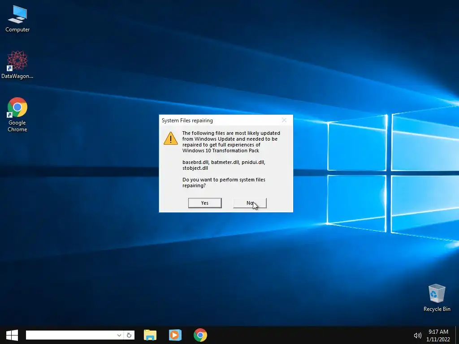
Task: Click Yes to repair system files
Action: coord(204,203)
